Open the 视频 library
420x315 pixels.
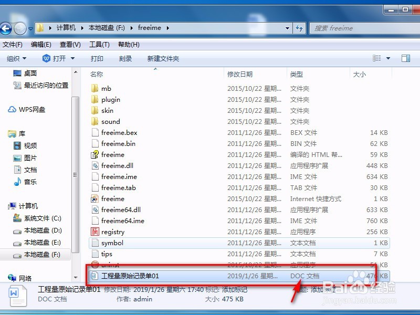pos(25,146)
